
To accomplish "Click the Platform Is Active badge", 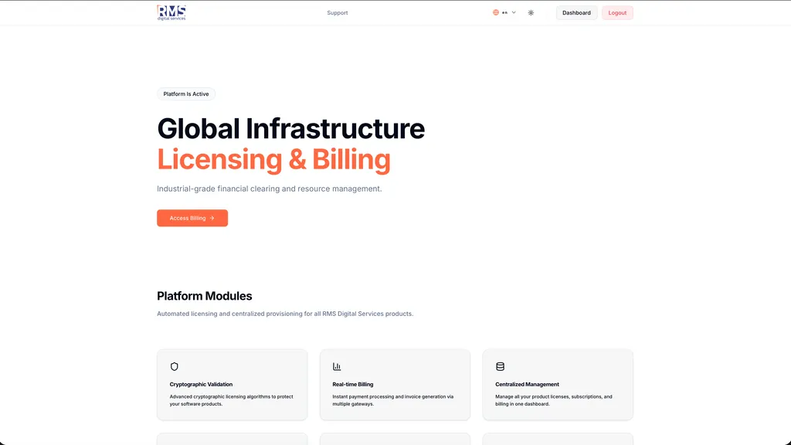I will click(x=186, y=93).
